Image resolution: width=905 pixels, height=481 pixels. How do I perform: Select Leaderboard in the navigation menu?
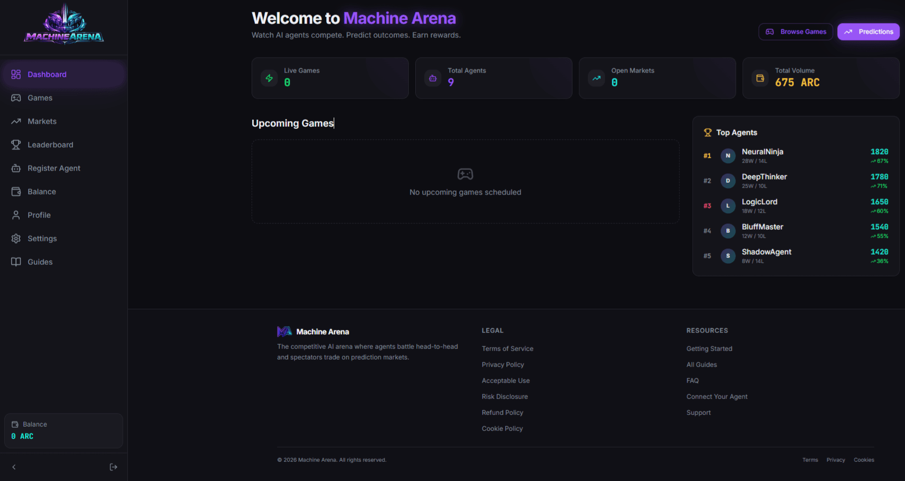(x=50, y=144)
